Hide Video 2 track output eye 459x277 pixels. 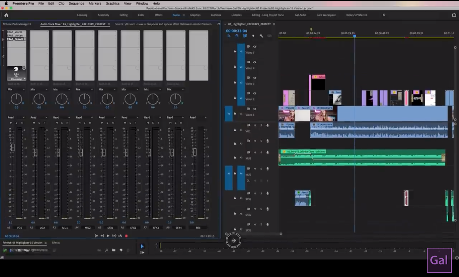255,93
